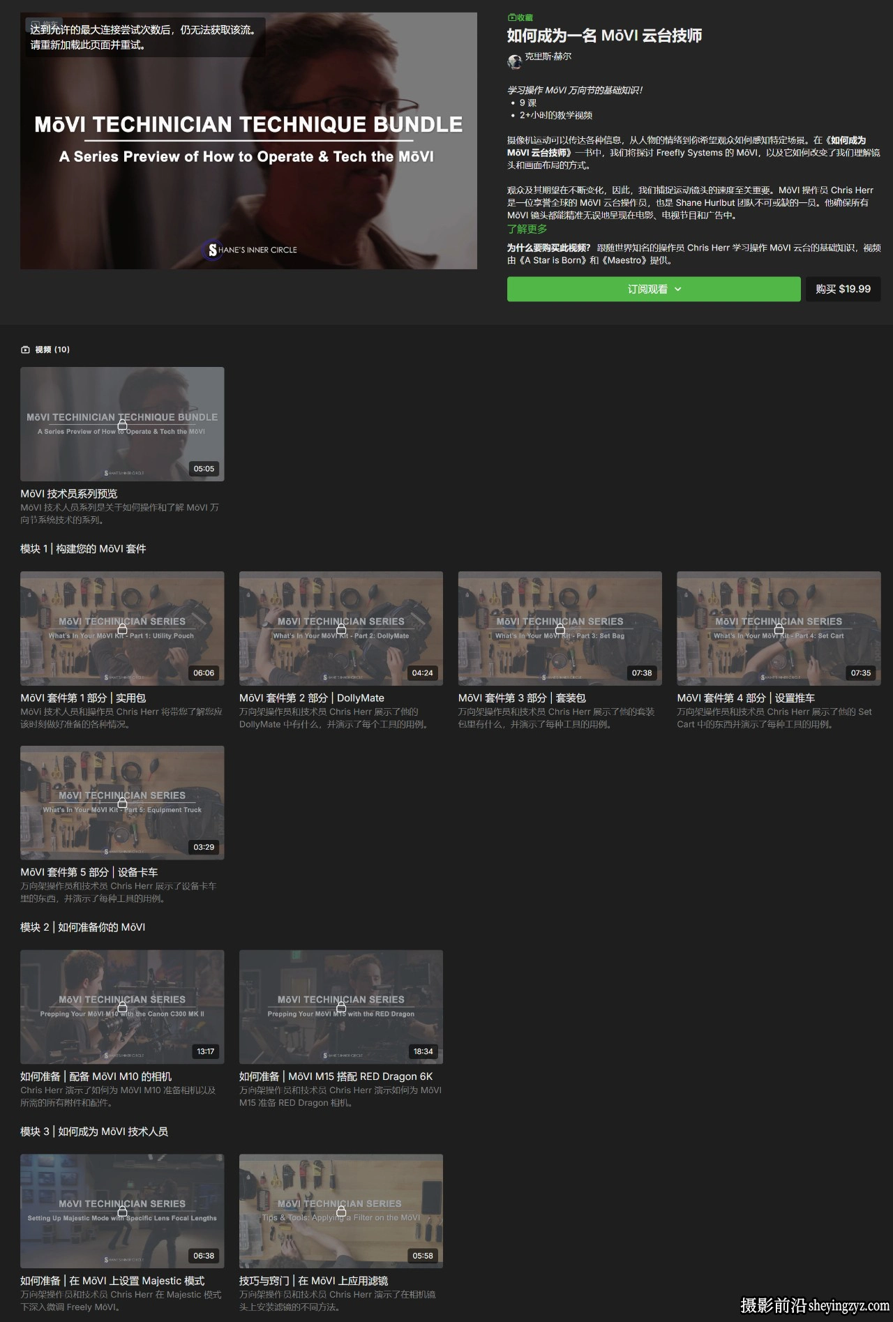Open the 如何准备 | 配备 MōVI M10 的相机 title

click(x=96, y=1077)
